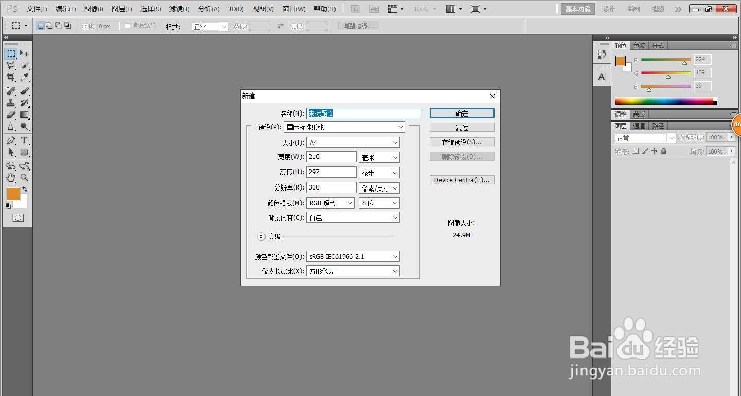Viewport: 741px width, 396px height.
Task: Select the 设计 workspace
Action: (x=609, y=9)
